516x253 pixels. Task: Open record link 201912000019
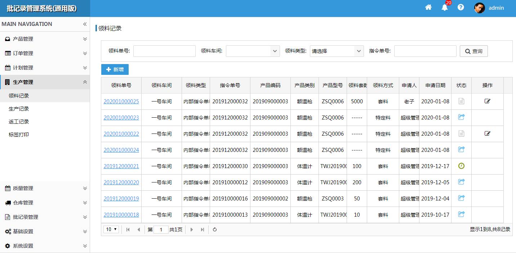(121, 199)
